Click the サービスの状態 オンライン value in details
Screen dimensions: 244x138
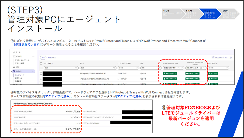pos(76,118)
